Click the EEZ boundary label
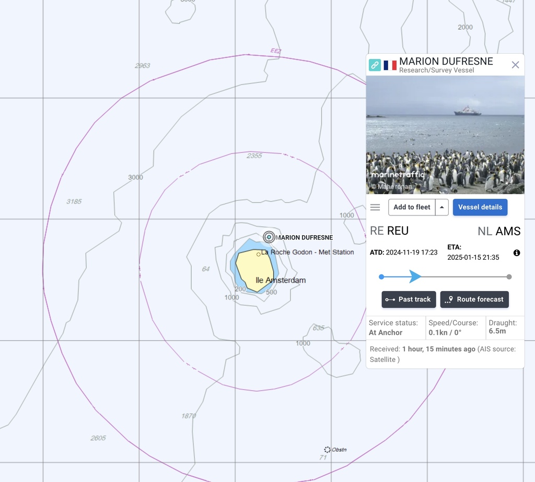 tap(276, 51)
